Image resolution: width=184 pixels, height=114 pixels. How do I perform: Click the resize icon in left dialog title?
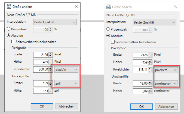pos(9,7)
